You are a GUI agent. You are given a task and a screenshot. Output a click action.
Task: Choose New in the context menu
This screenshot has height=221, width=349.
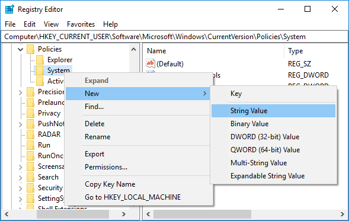[x=138, y=94]
